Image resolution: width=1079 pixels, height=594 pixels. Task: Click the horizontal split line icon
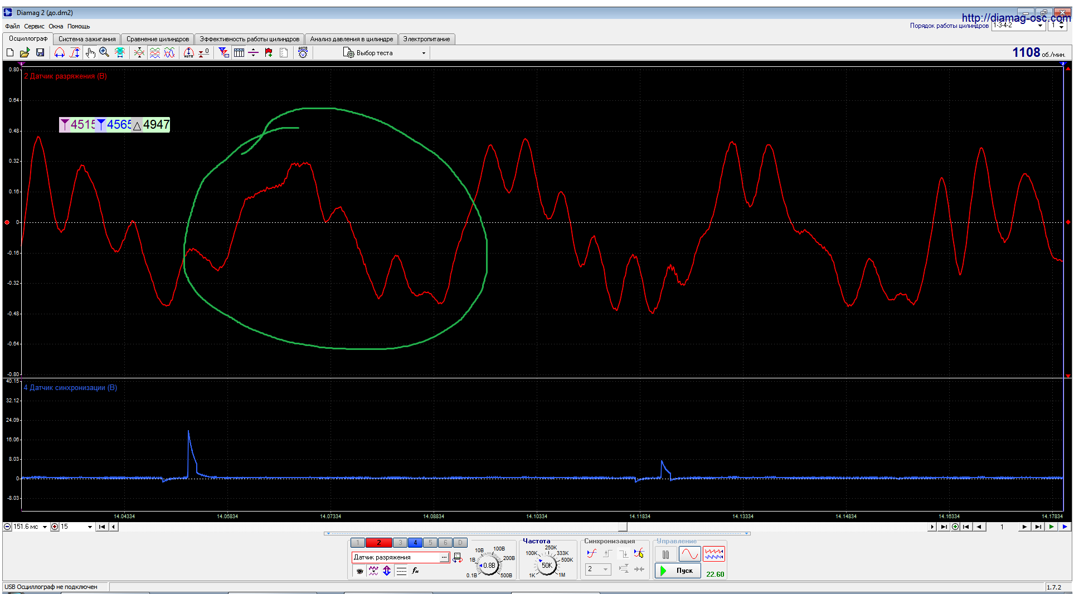254,52
